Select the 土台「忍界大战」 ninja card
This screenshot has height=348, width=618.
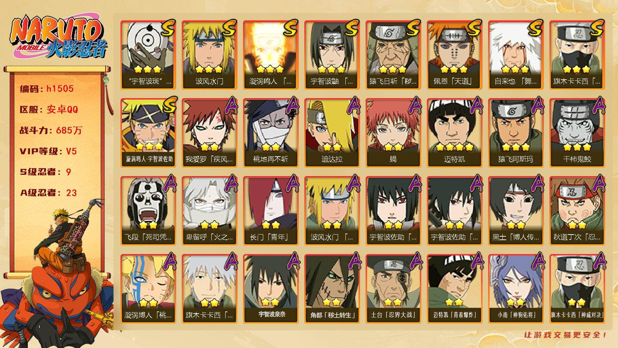(x=393, y=289)
